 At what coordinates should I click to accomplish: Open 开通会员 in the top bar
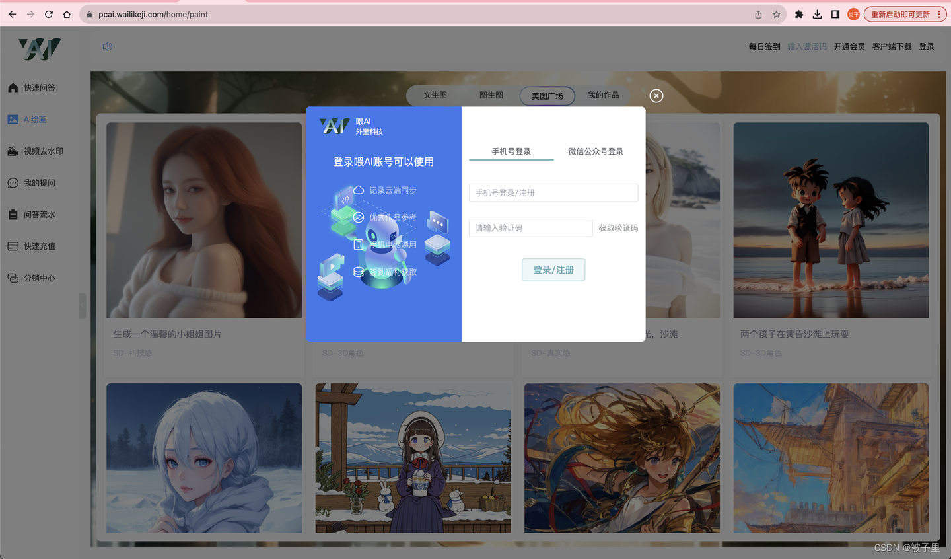[x=849, y=46]
